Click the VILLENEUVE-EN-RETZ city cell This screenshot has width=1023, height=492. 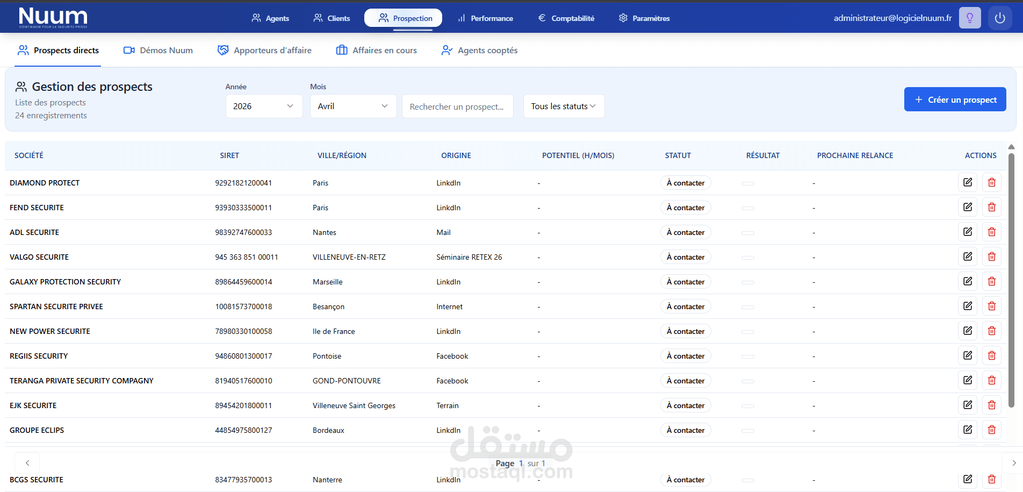tap(349, 257)
